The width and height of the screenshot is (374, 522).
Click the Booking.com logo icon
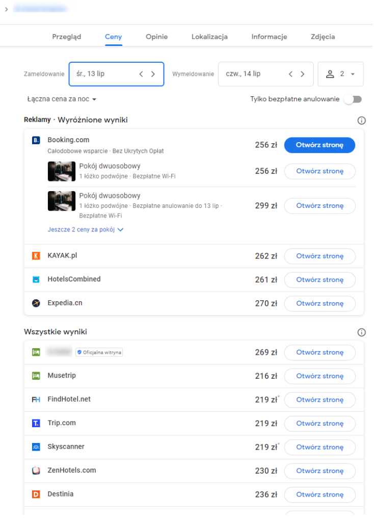[36, 140]
